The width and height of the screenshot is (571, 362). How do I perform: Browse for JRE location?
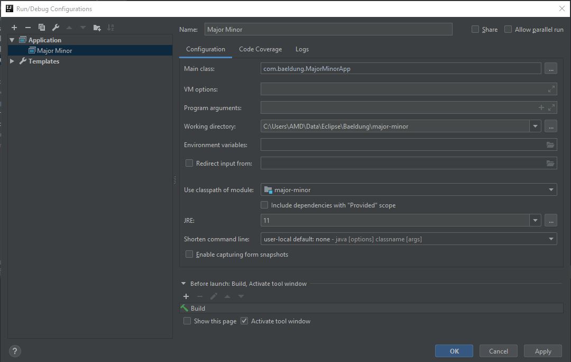[x=550, y=221]
